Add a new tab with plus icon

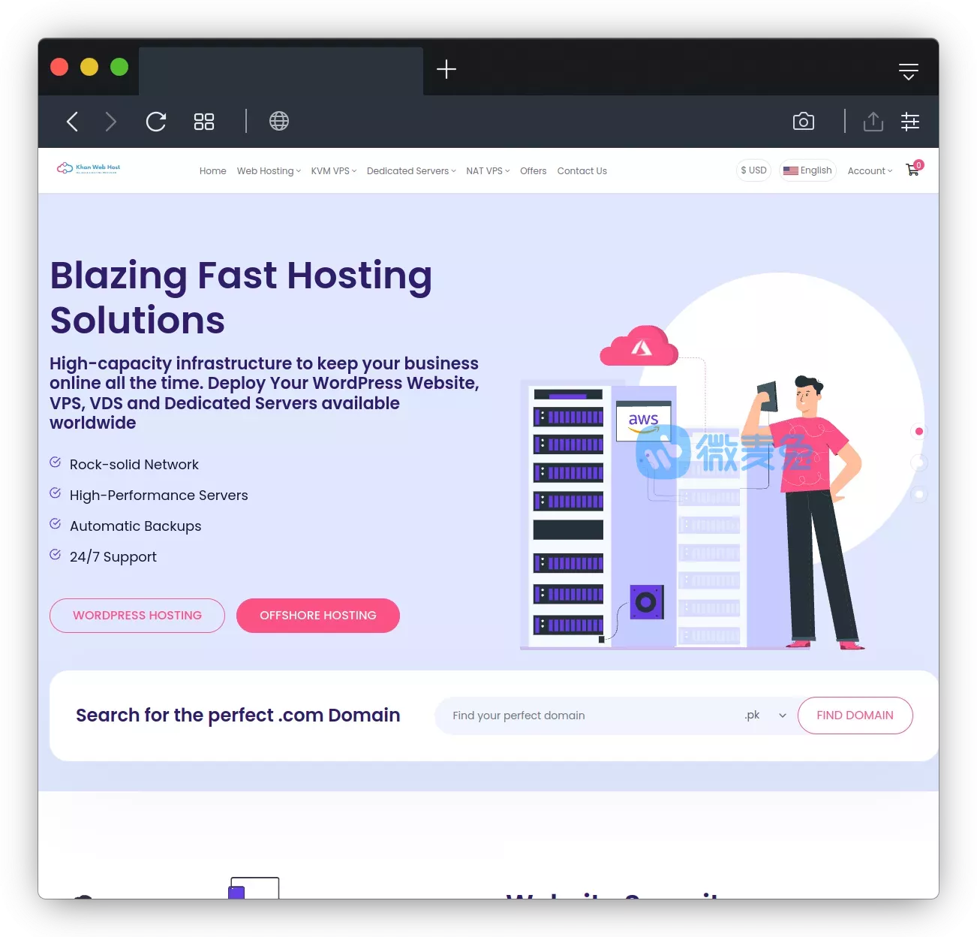tap(446, 70)
